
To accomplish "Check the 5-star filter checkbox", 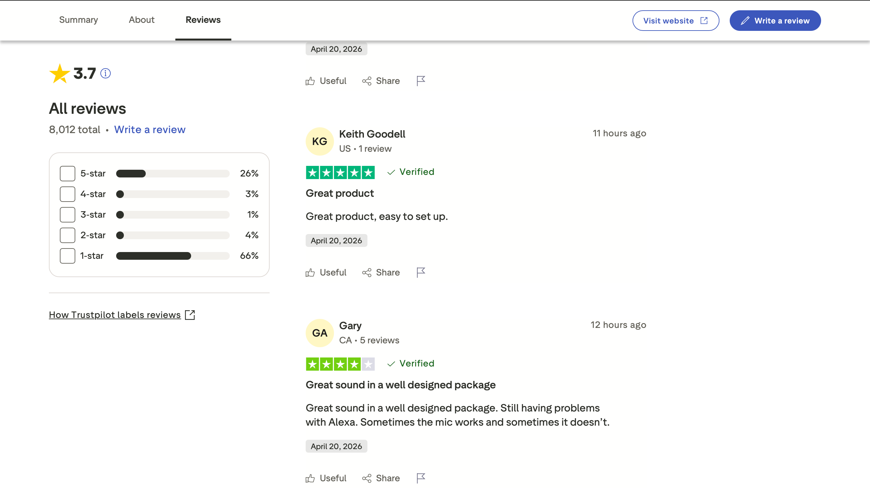I will (x=67, y=174).
